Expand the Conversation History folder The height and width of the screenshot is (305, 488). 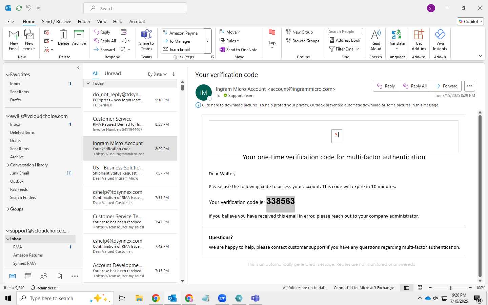(x=8, y=165)
